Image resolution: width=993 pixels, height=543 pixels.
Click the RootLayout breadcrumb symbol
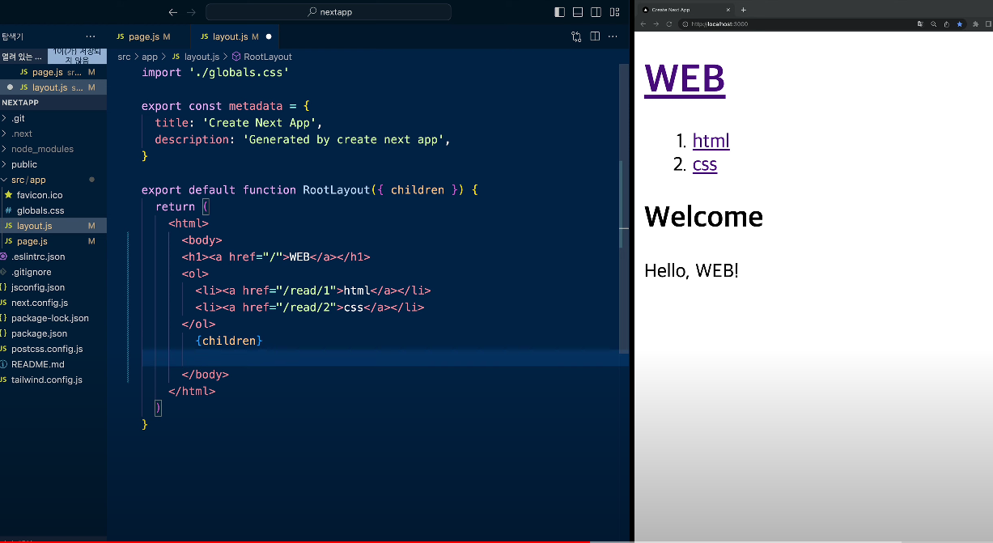tap(268, 57)
